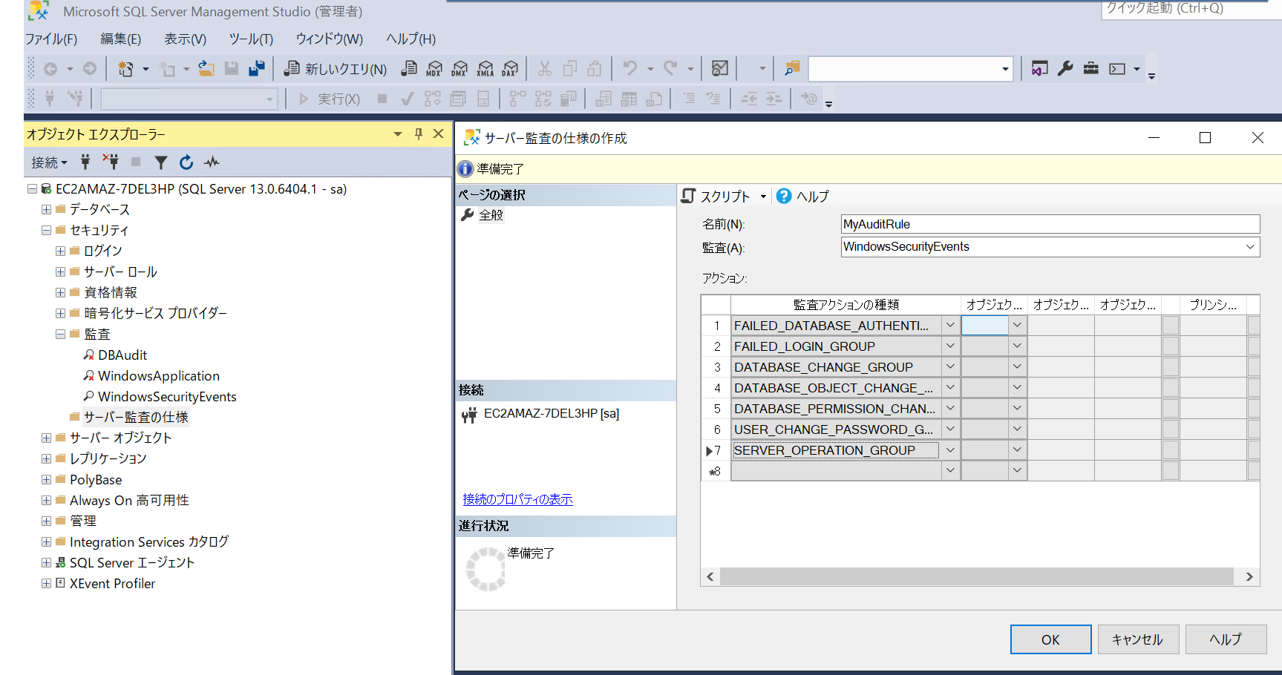
Task: Click the XMLA query toolbar icon
Action: (x=485, y=69)
